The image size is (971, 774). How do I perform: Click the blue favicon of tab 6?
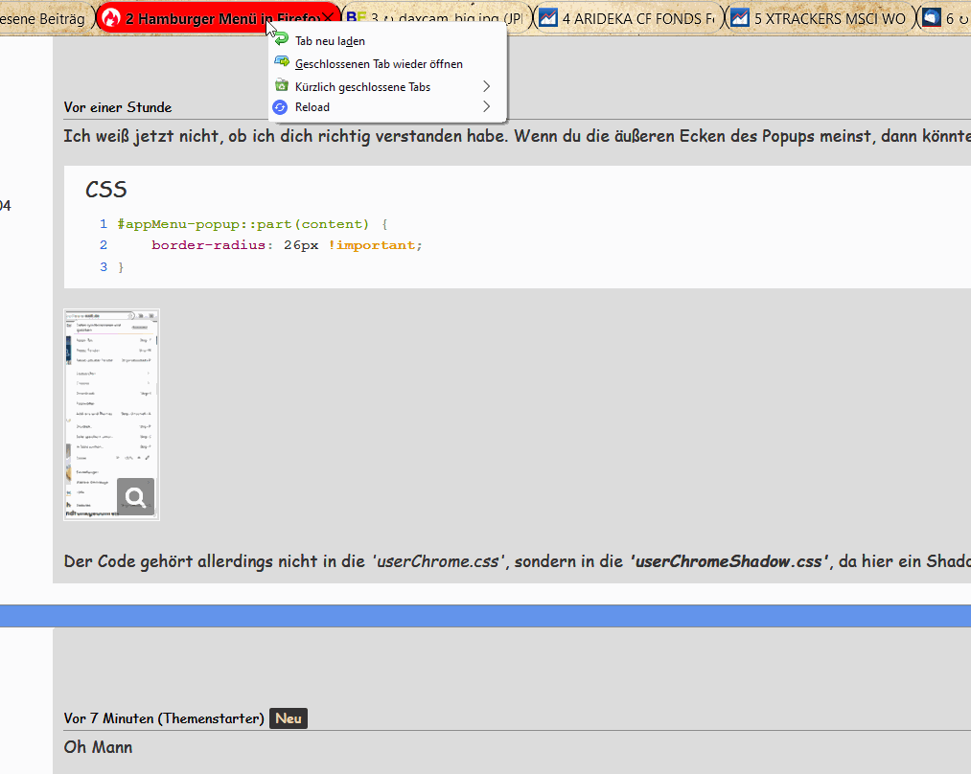(x=931, y=17)
